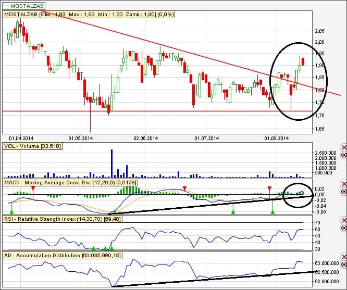Close the AD Accumulation Distribution panel

[x=343, y=257]
